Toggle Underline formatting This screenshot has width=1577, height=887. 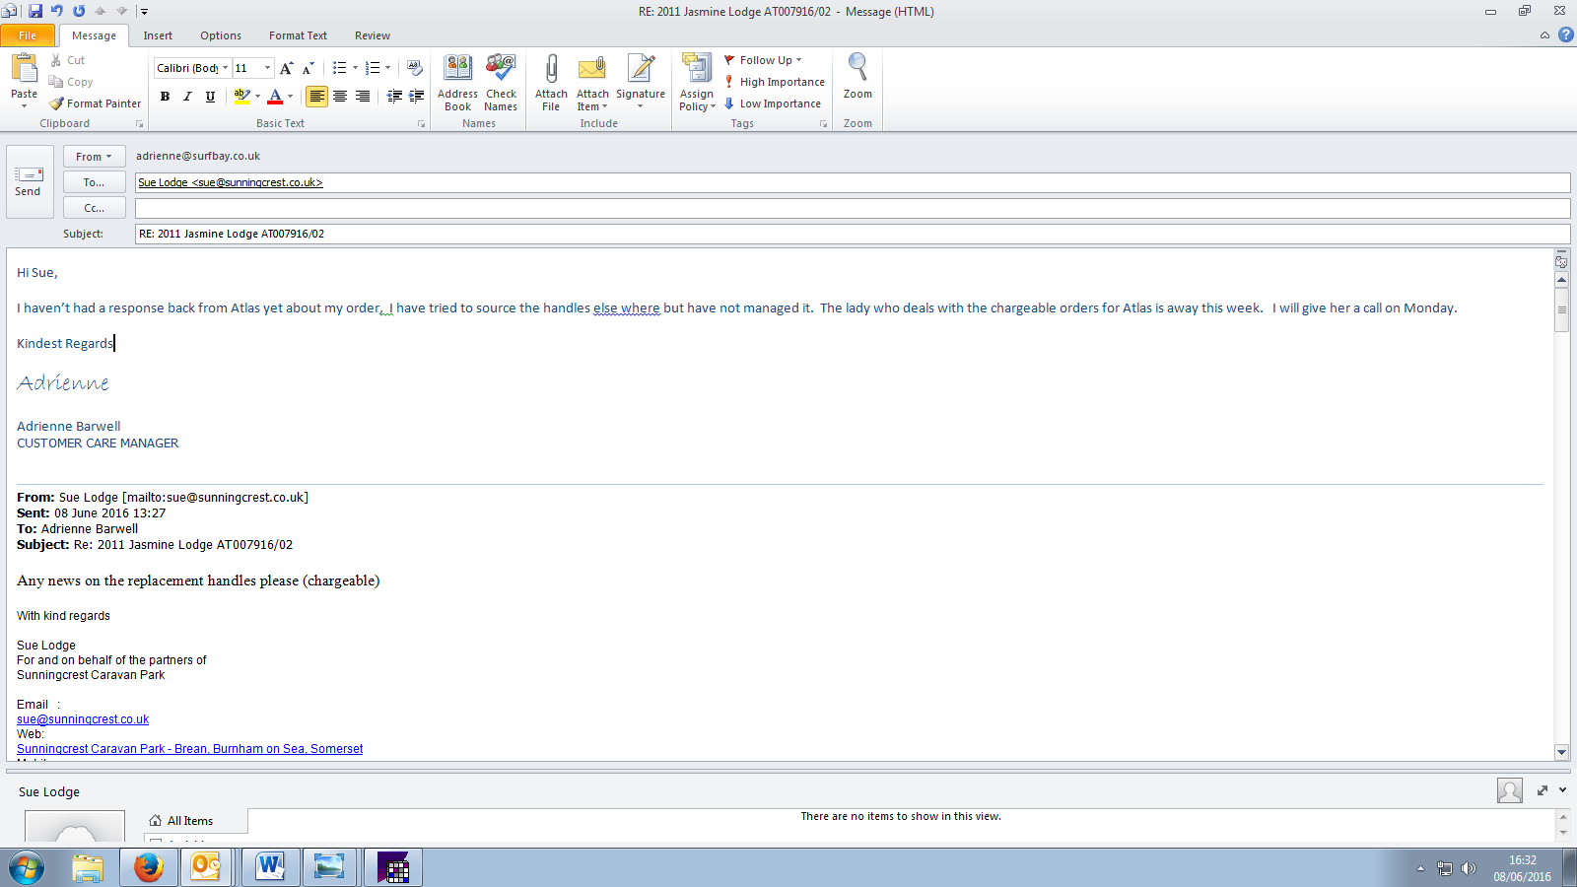coord(210,97)
